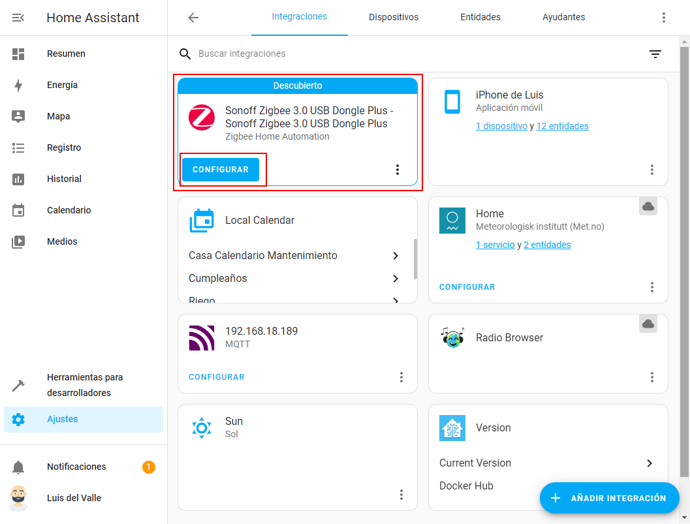Open the filter integrations icon

point(655,54)
